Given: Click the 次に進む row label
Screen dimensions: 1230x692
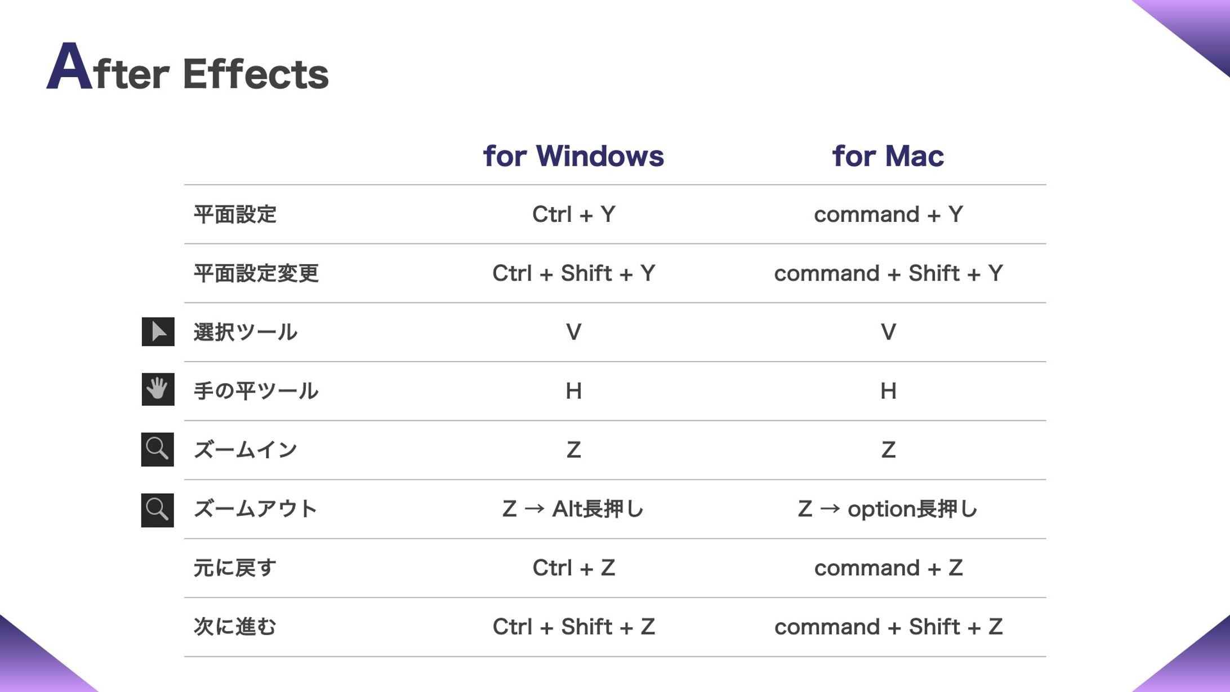Looking at the screenshot, I should click(x=235, y=627).
